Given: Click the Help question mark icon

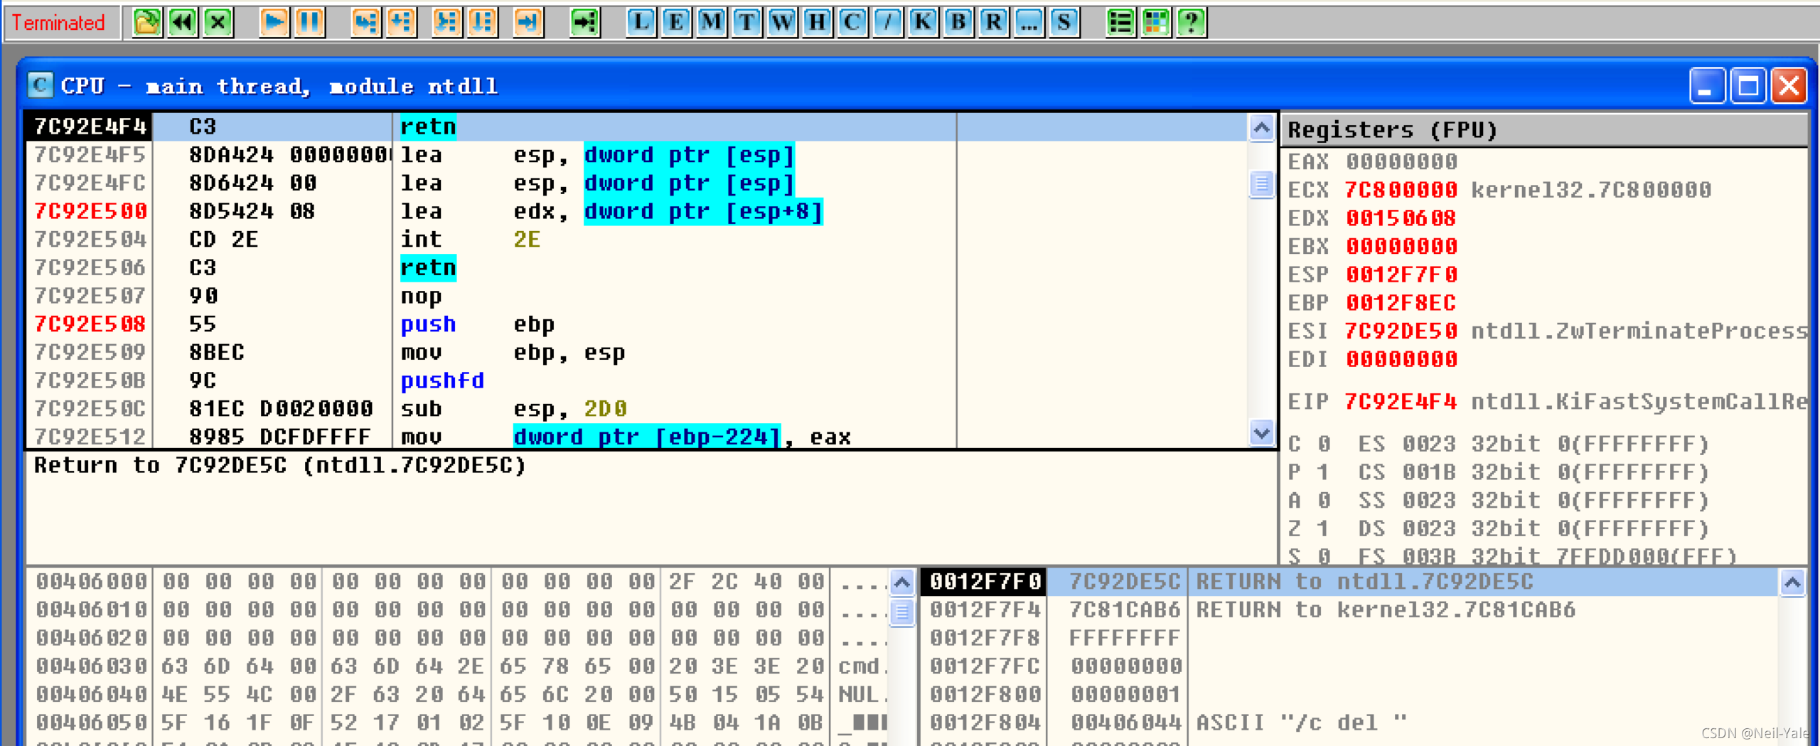Looking at the screenshot, I should [x=1192, y=22].
